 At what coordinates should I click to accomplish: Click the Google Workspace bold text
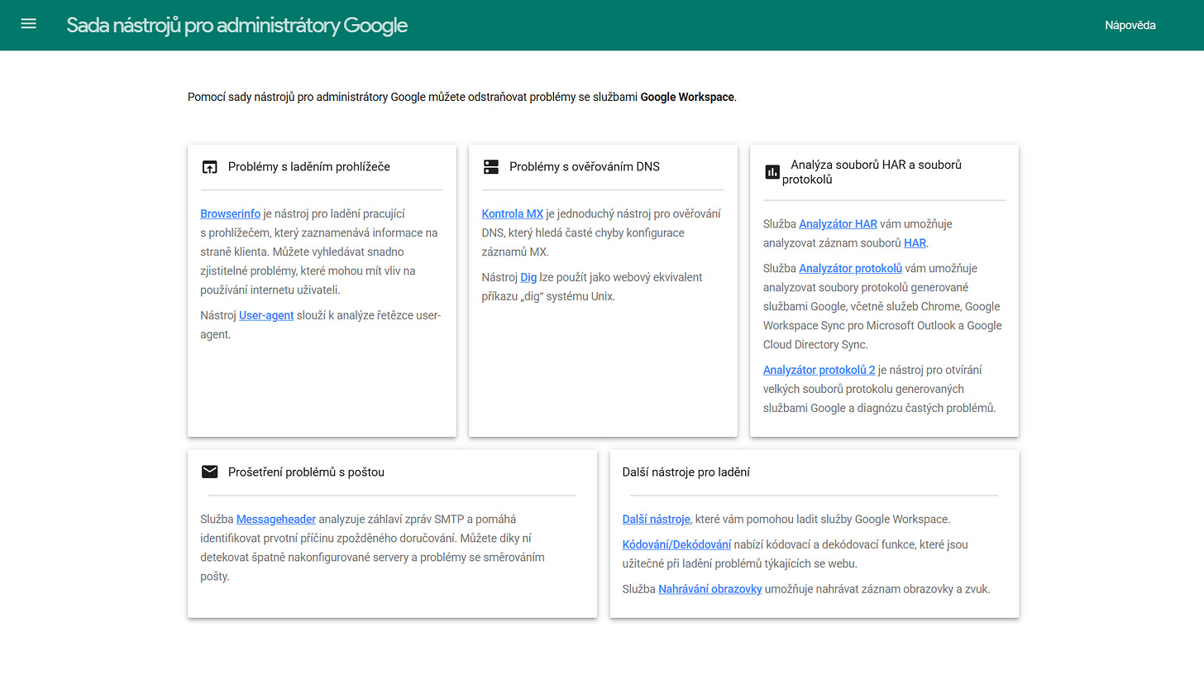(x=688, y=97)
